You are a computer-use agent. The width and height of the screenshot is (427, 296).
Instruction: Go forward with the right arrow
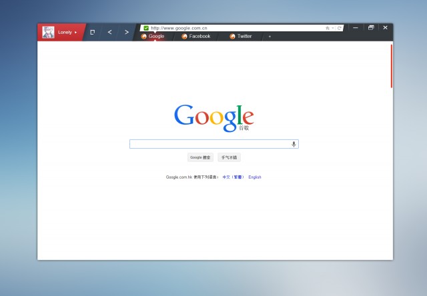click(x=127, y=32)
